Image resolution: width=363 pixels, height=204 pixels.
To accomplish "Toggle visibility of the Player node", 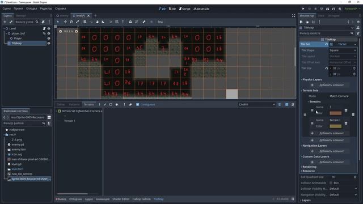I will [49, 39].
